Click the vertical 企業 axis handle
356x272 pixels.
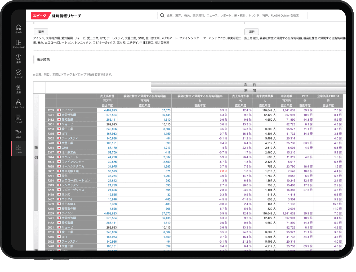[x=36, y=152]
